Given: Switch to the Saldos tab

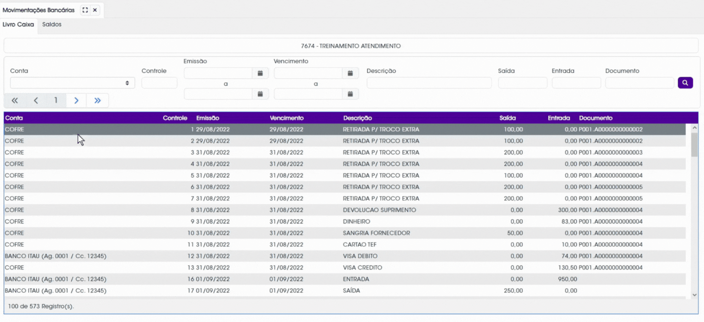Looking at the screenshot, I should tap(52, 25).
